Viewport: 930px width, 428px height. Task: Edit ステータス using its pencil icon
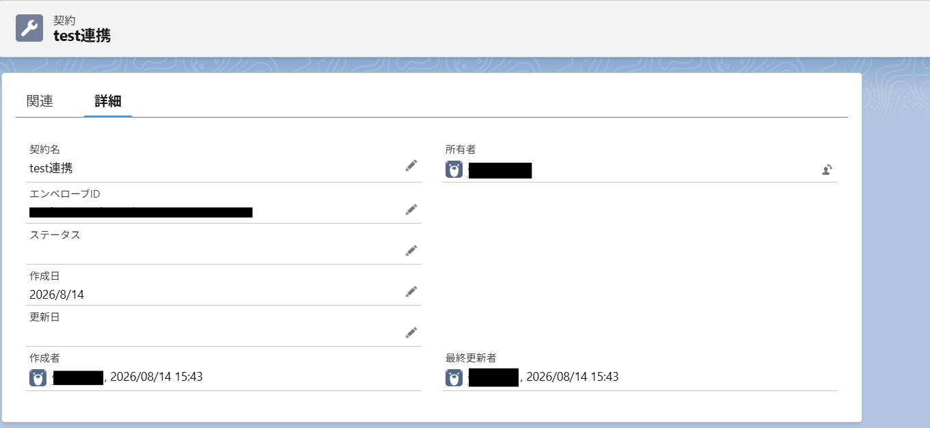pos(411,250)
